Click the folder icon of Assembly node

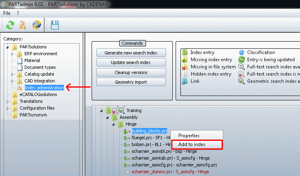click(x=115, y=117)
